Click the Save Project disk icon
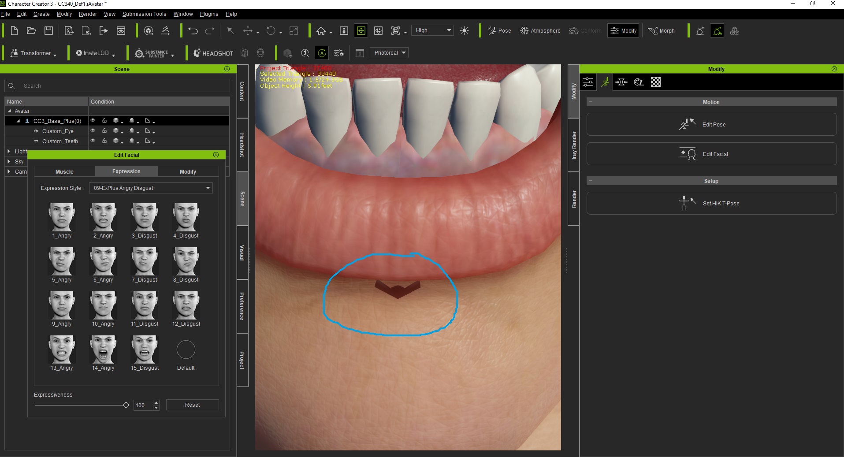844x457 pixels. pyautogui.click(x=49, y=31)
